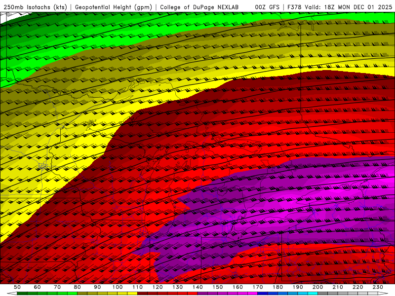This screenshot has height=296, width=395.
Task: Click the 140 label on color scale
Action: pyautogui.click(x=197, y=287)
